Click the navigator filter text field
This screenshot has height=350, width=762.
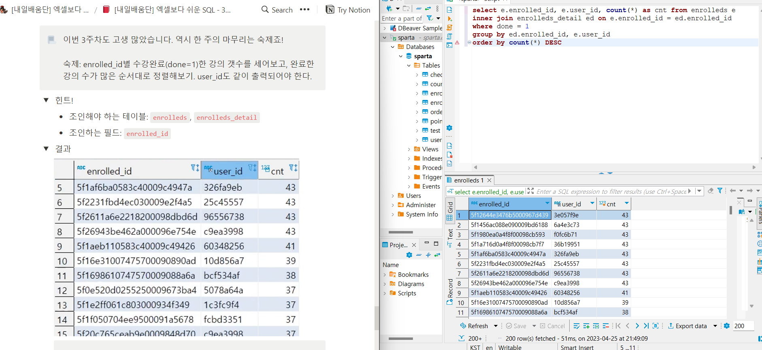402,18
